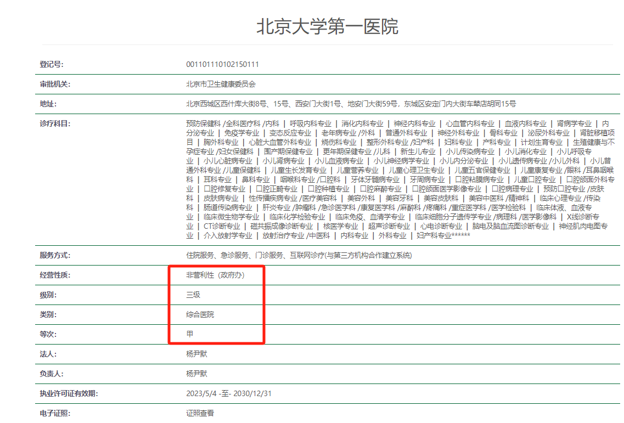Select the 甲 grade value
The width and height of the screenshot is (624, 423).
point(190,334)
